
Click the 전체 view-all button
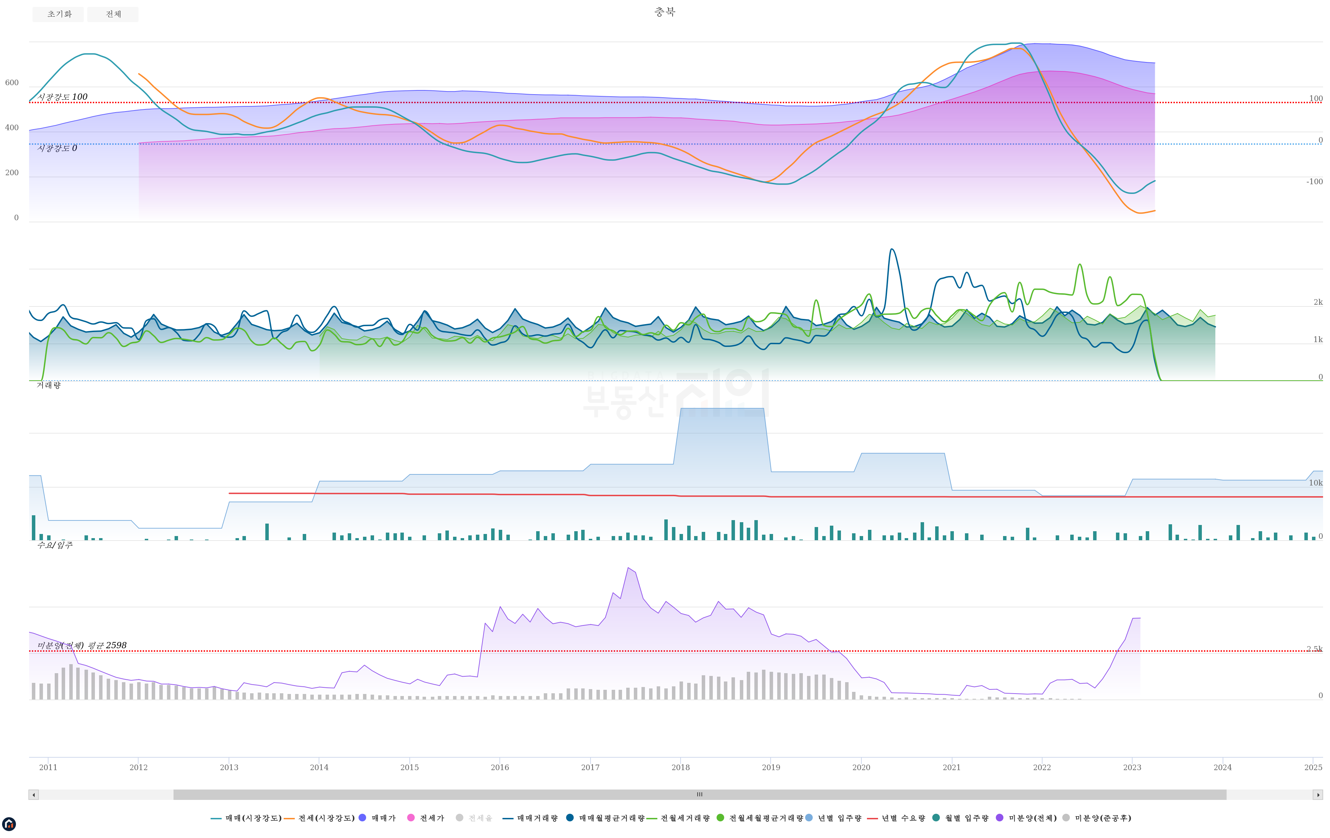tap(113, 14)
